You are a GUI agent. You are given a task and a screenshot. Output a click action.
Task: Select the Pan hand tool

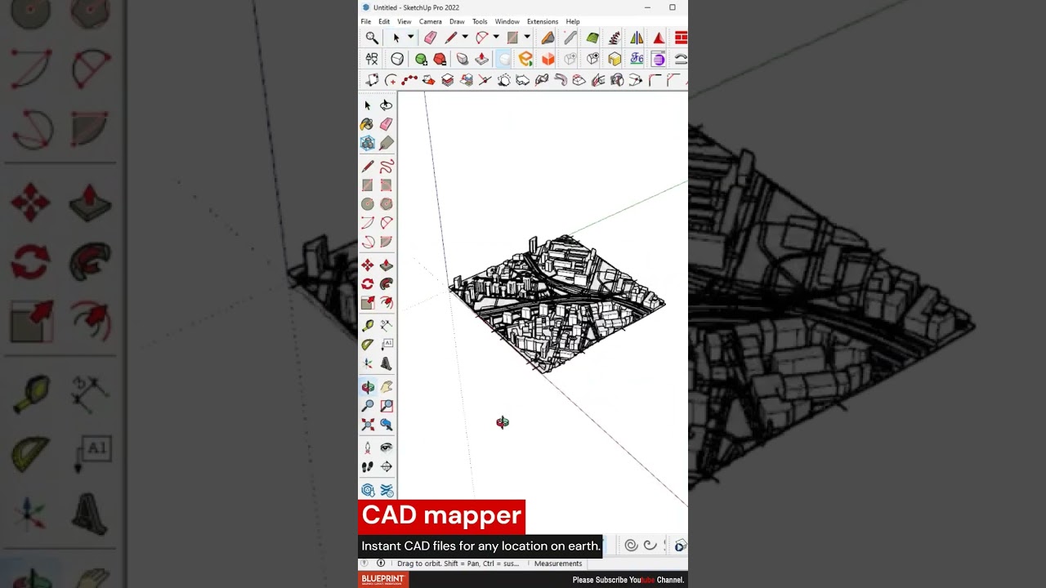tap(387, 387)
